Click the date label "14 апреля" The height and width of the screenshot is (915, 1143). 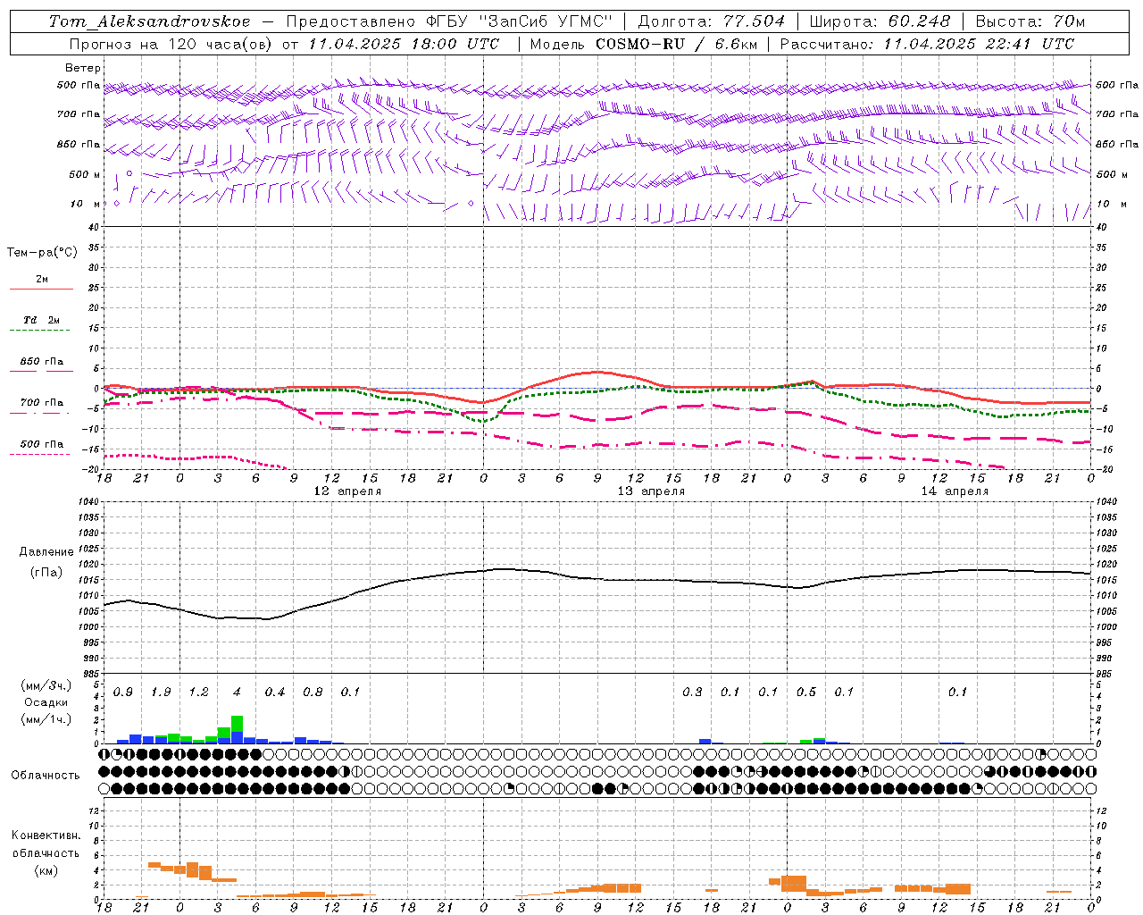[x=955, y=491]
